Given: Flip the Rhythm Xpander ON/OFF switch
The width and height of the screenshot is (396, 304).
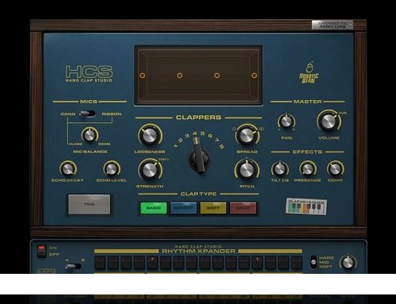Looking at the screenshot, I should click(x=41, y=252).
